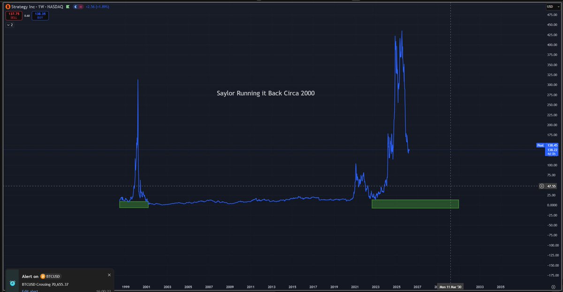This screenshot has height=292, width=563.
Task: Click 'BTCUSD Crossing 70,655.37' alert message
Action: [x=45, y=284]
